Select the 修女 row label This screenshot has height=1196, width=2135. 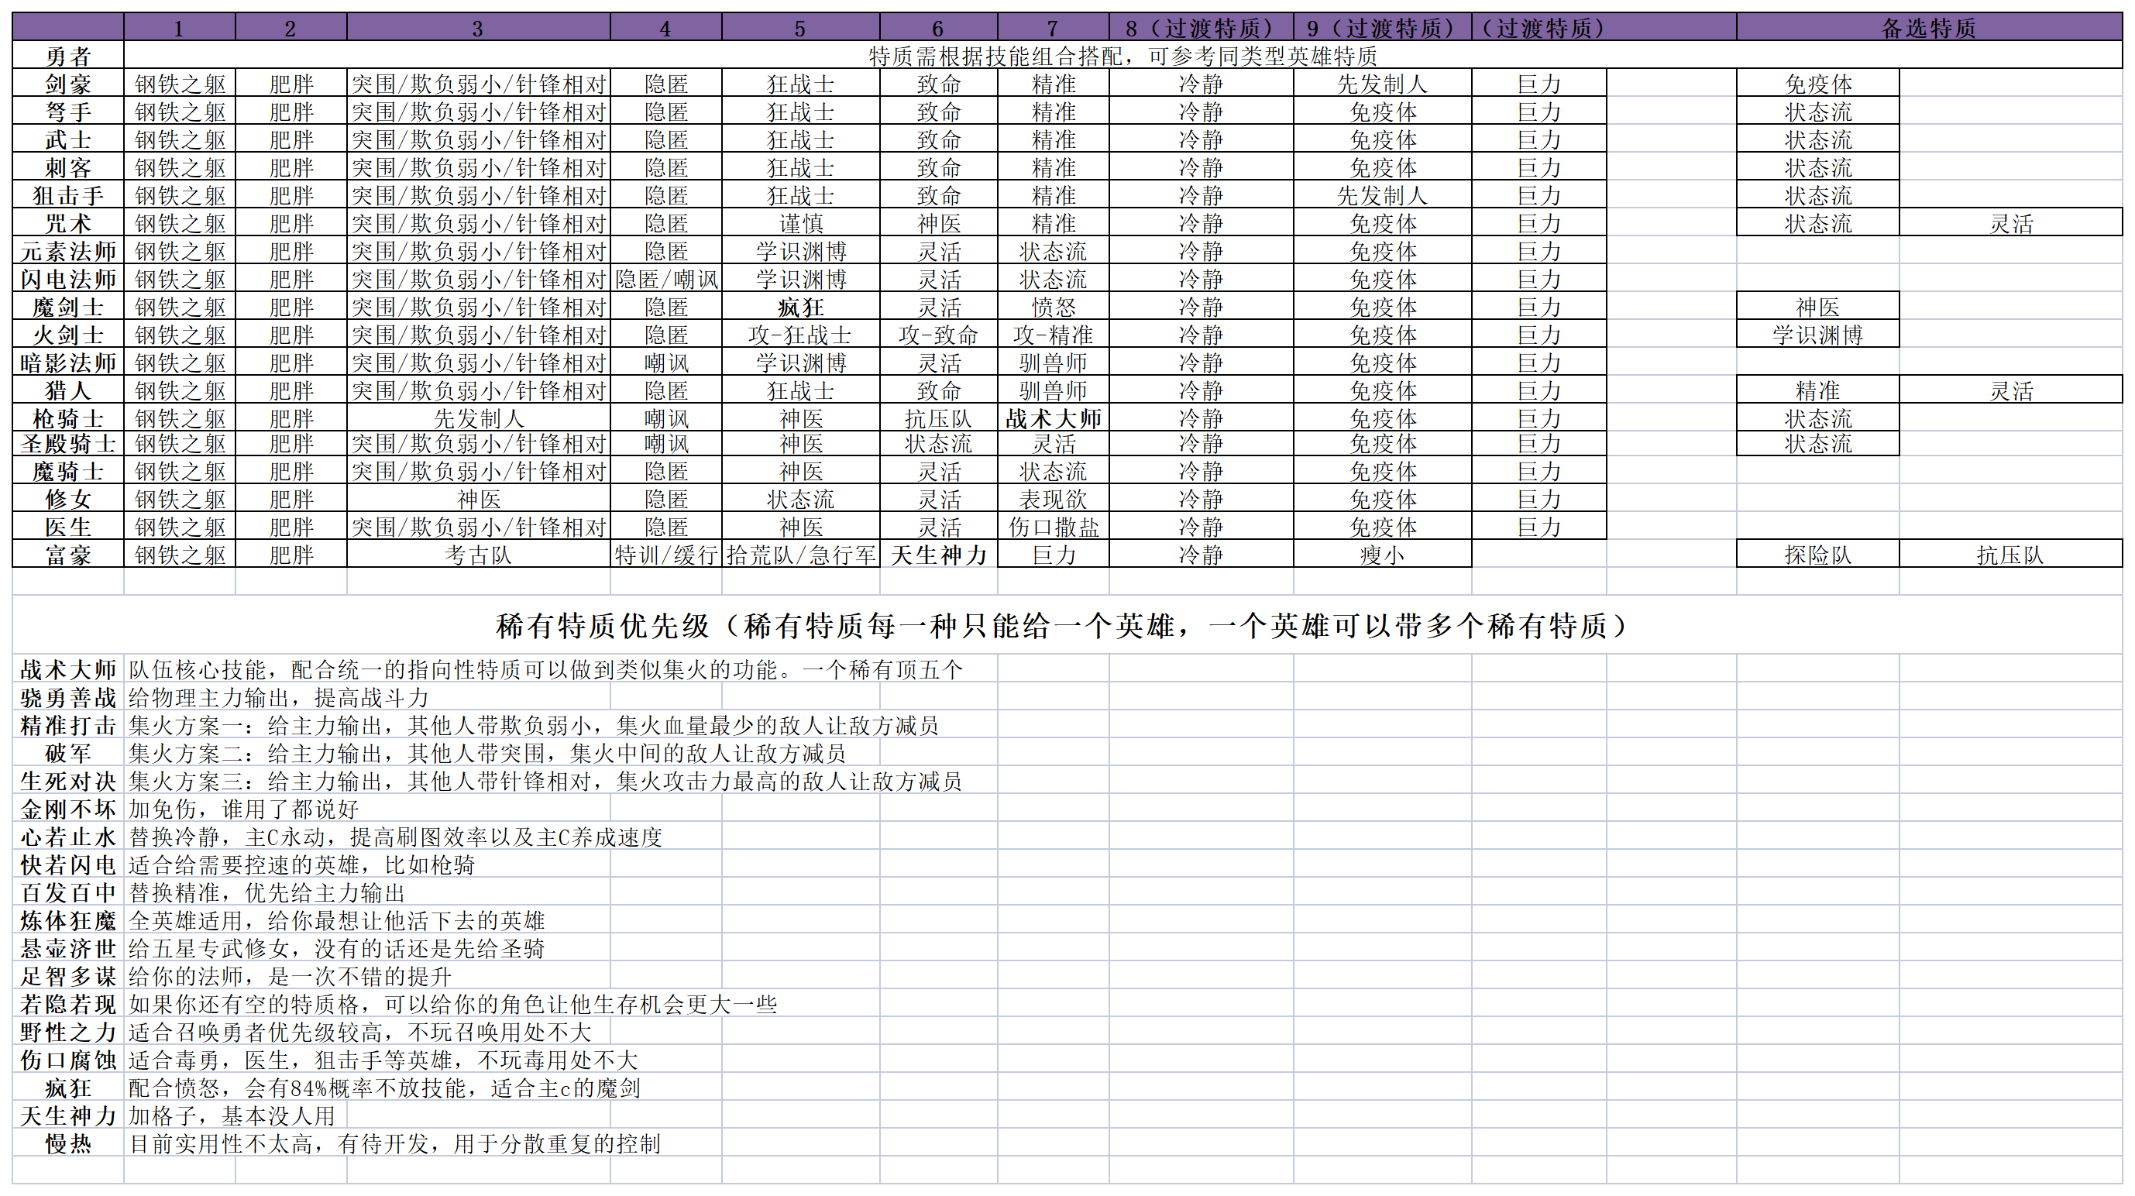coord(68,498)
